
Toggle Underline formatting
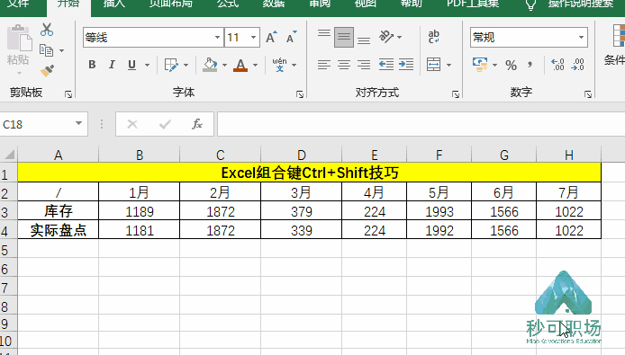pos(132,65)
